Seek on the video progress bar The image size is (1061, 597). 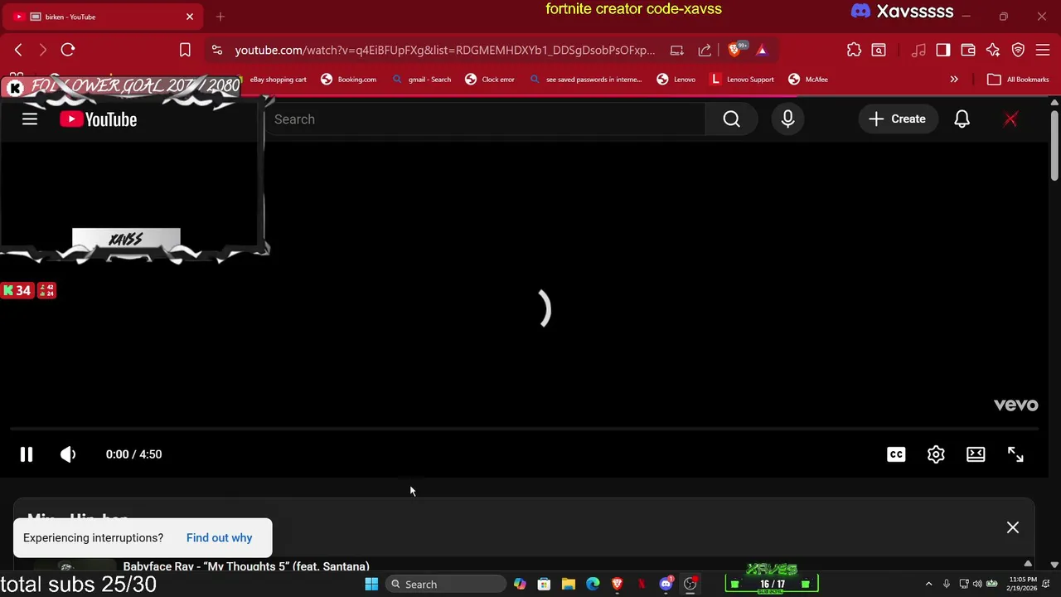pos(526,430)
